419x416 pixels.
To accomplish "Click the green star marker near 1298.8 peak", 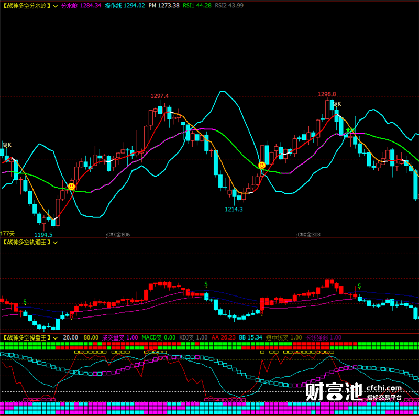I will pyautogui.click(x=348, y=130).
